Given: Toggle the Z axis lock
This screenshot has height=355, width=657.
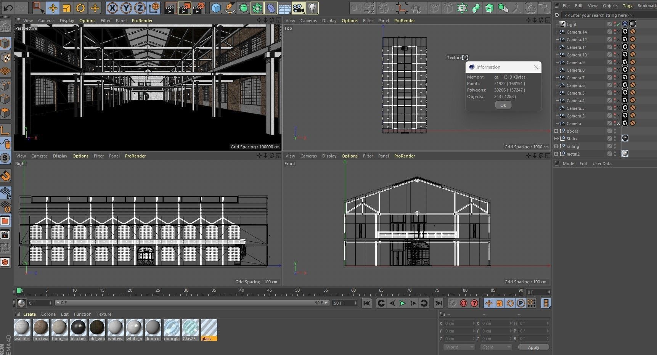Looking at the screenshot, I should tap(140, 8).
